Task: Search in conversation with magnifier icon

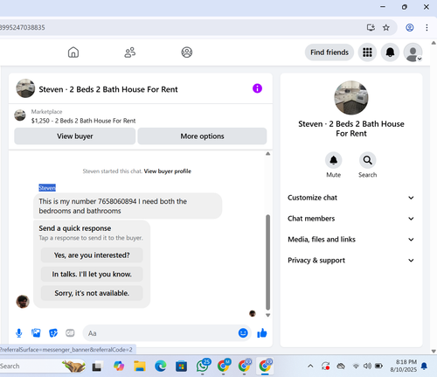Action: pos(367,160)
